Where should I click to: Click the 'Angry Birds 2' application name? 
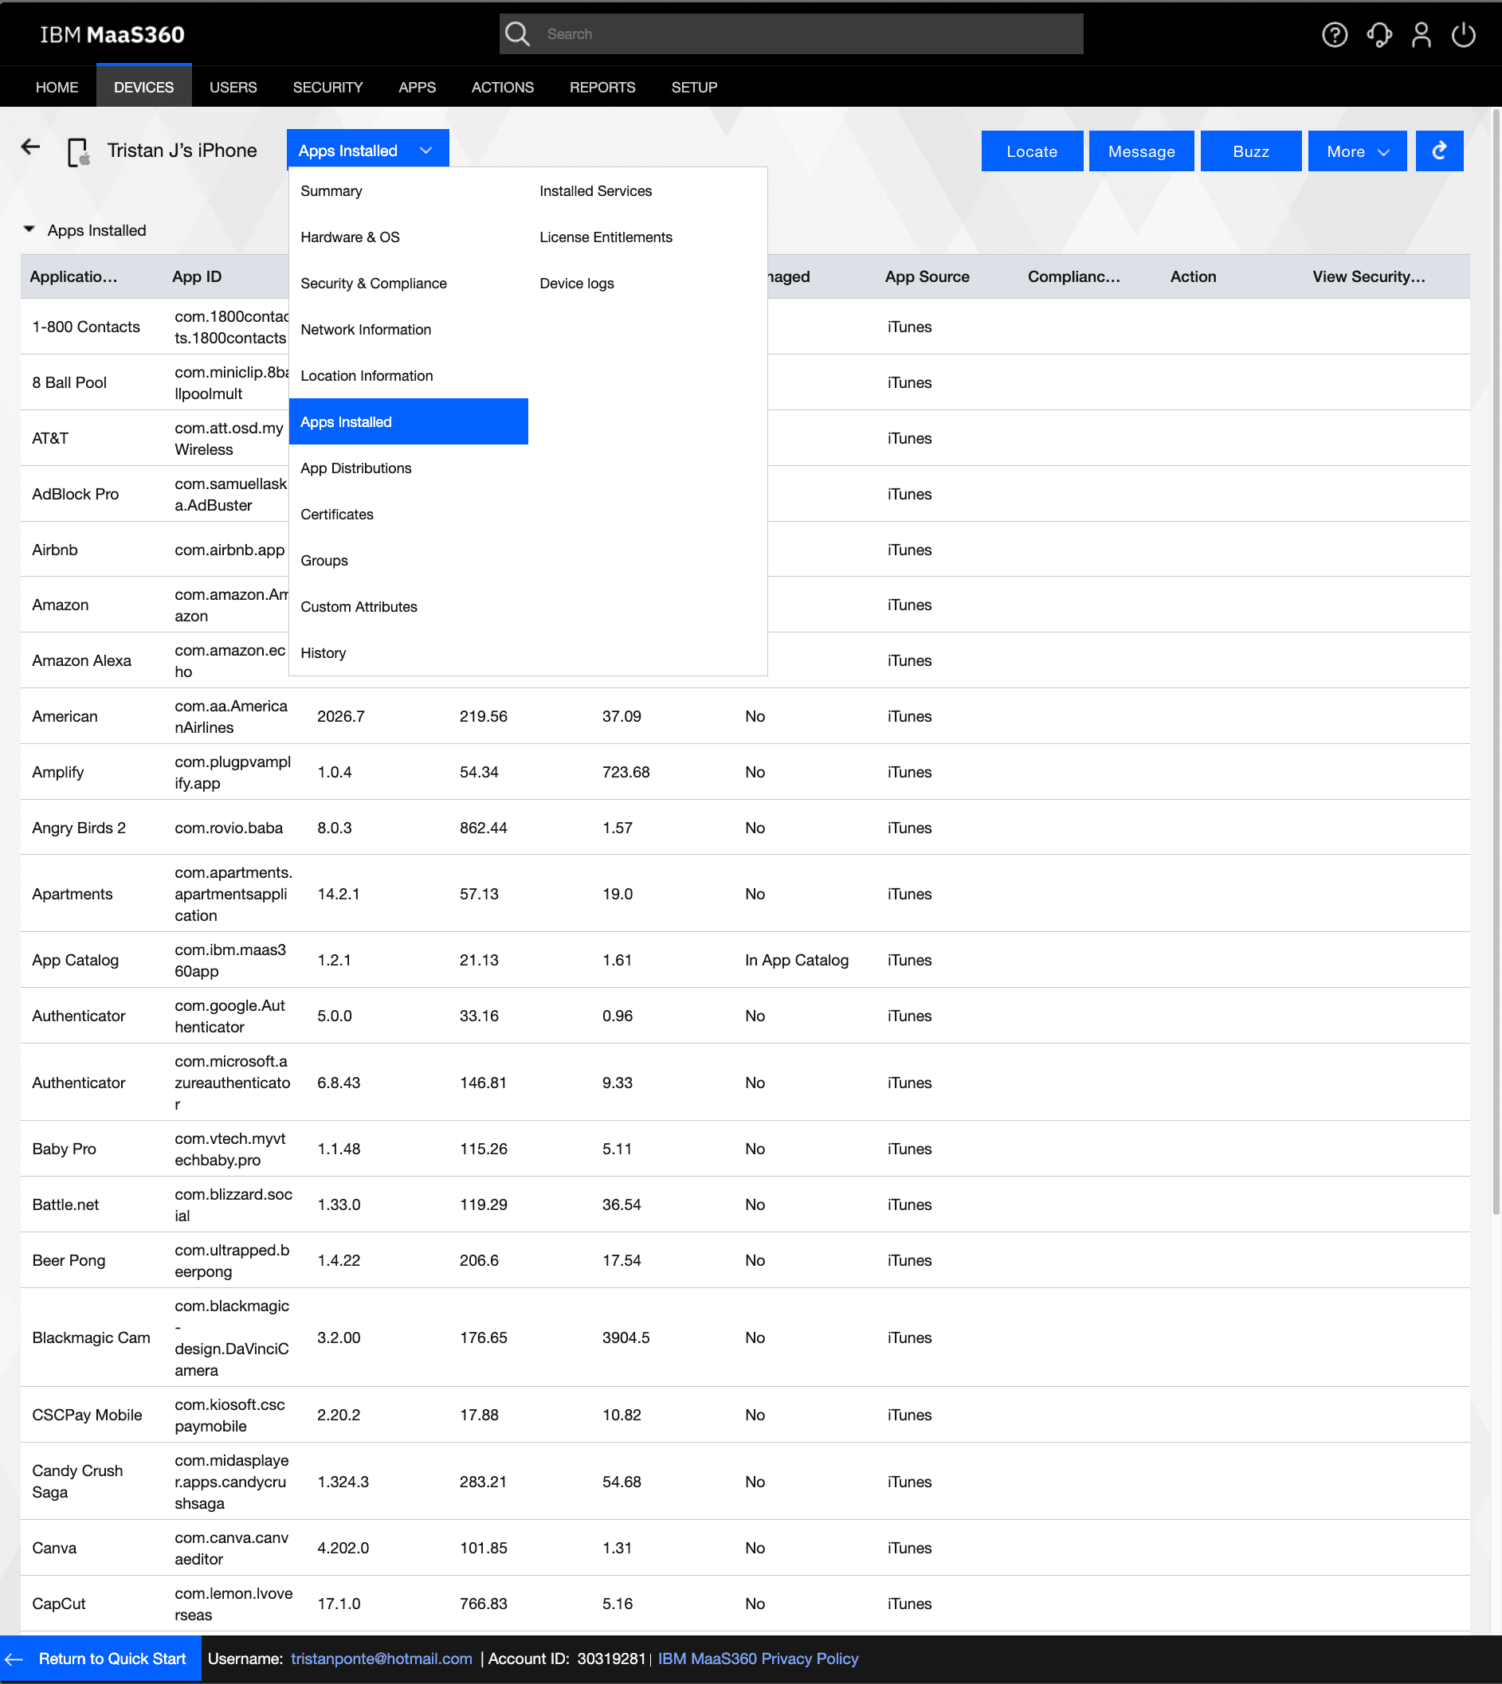point(79,828)
